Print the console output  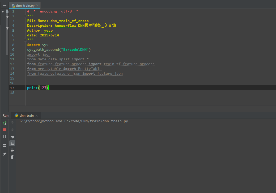pos(12,150)
